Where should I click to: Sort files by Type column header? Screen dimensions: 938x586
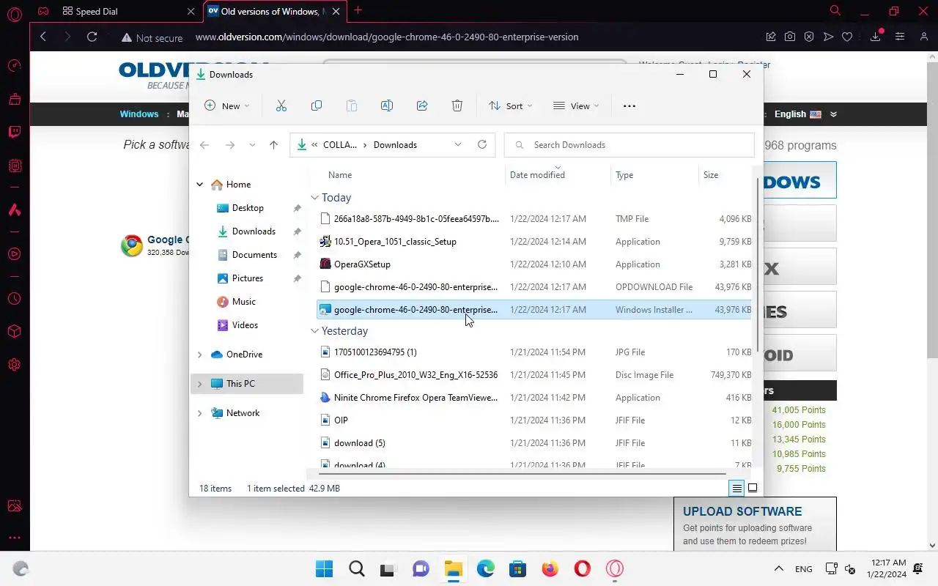tap(624, 175)
